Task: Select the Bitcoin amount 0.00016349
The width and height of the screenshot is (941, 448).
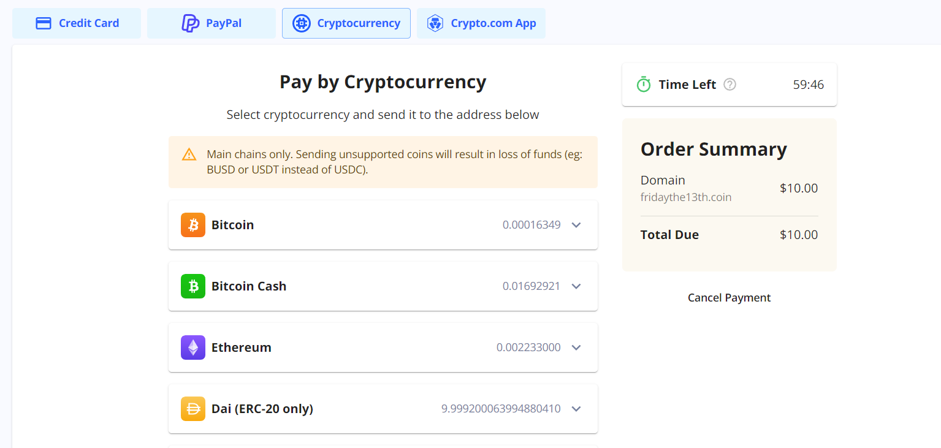Action: [x=531, y=225]
